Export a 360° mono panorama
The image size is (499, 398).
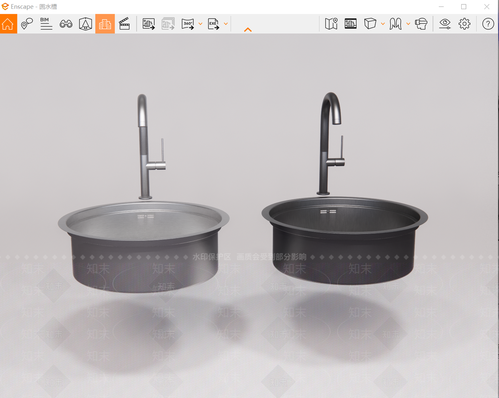188,24
